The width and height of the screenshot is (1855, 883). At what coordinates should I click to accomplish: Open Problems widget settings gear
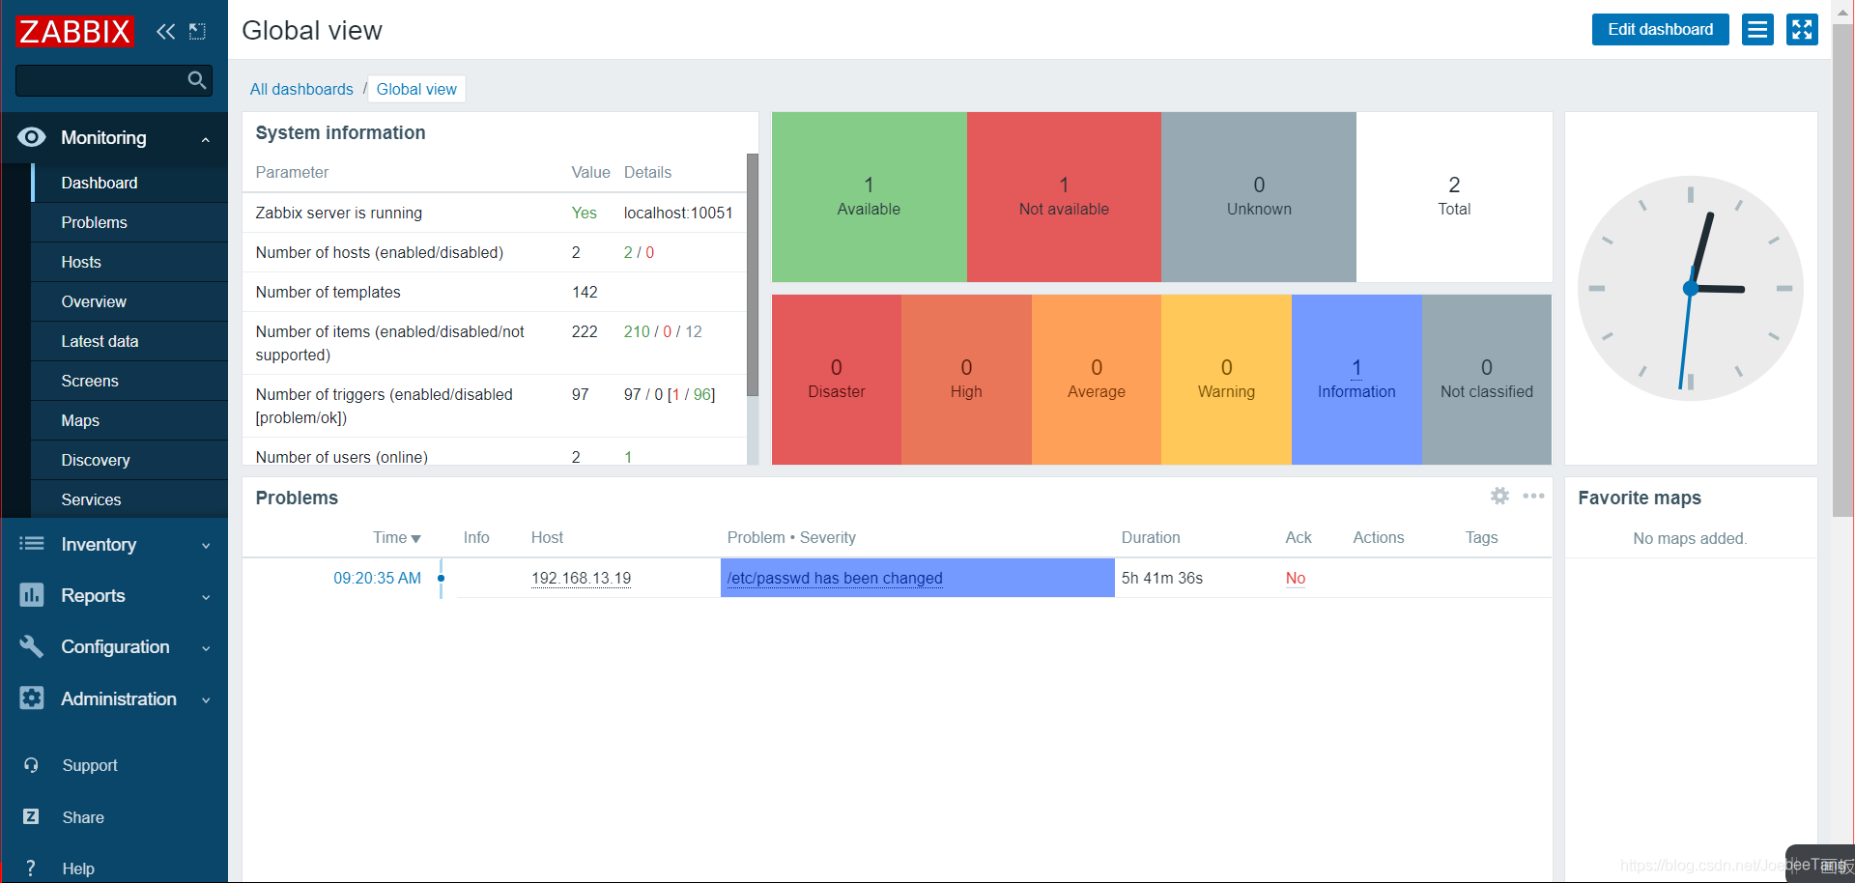1499,496
